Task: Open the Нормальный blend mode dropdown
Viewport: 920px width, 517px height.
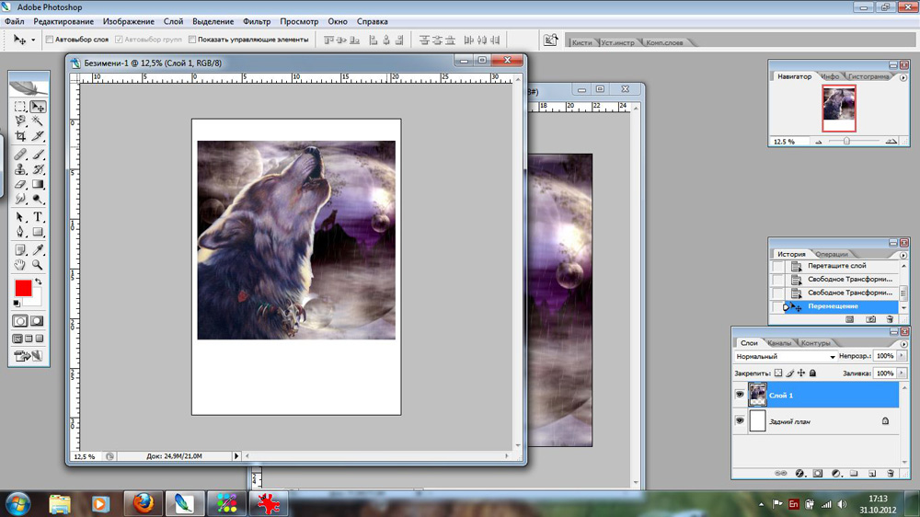Action: (x=785, y=356)
